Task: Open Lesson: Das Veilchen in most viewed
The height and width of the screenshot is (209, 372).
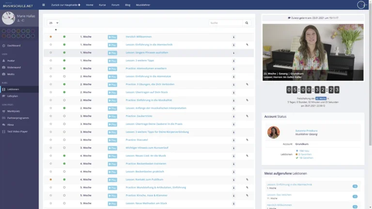Action: click(x=279, y=195)
